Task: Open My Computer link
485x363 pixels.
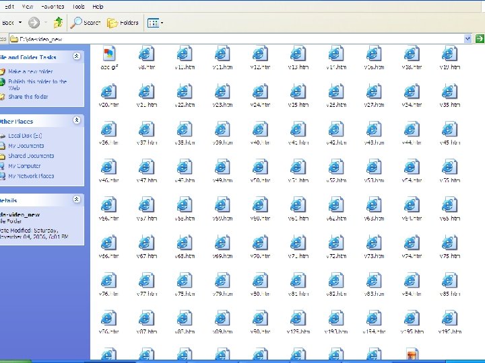Action: pyautogui.click(x=24, y=166)
